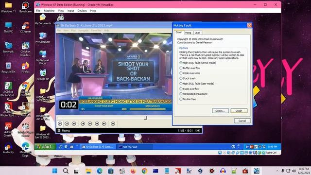
Task: Select This PC icon on host desktop
Action: 8,27
